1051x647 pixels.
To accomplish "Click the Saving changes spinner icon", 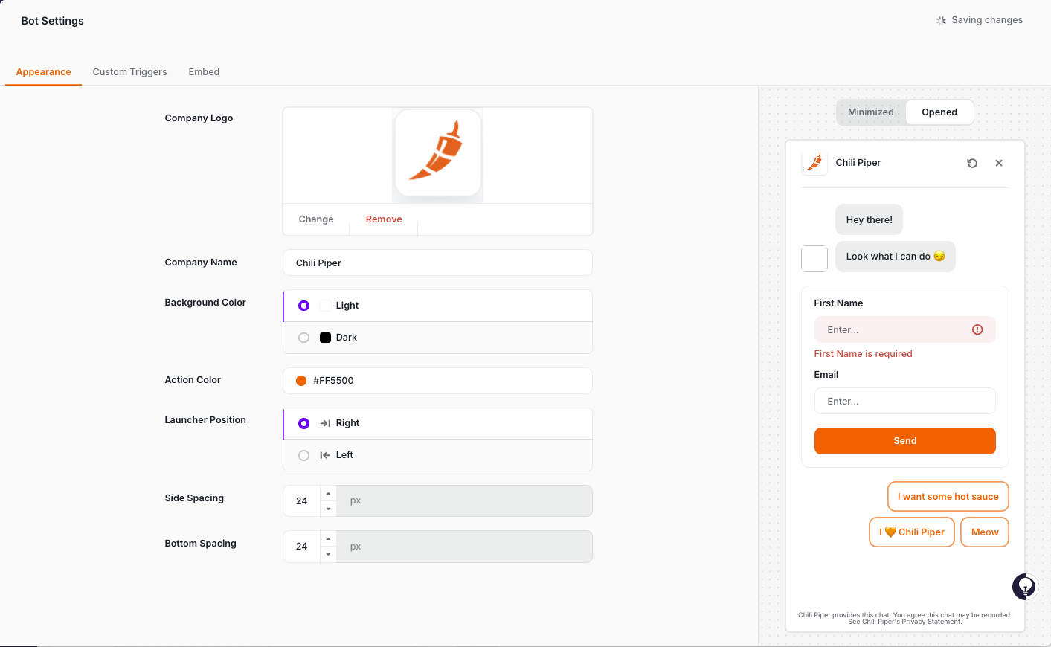I will 941,20.
